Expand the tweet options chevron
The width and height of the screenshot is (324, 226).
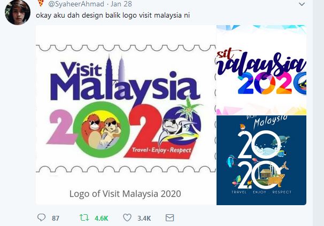(x=302, y=4)
